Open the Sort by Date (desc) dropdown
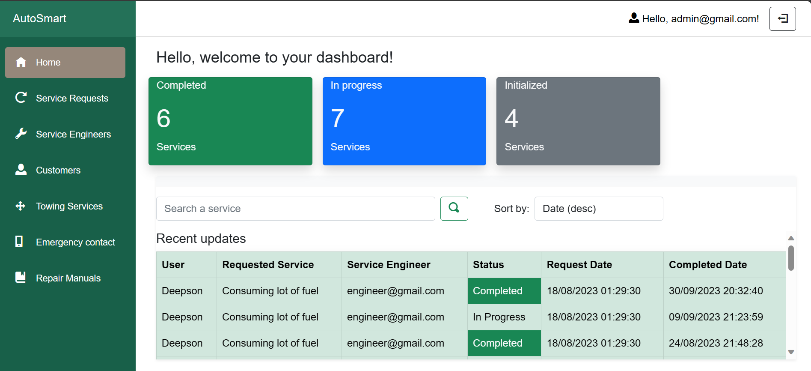Viewport: 811px width, 371px height. [x=599, y=209]
